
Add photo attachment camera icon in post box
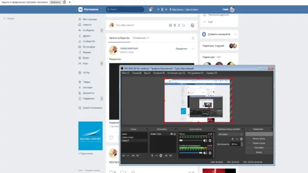pos(170,25)
